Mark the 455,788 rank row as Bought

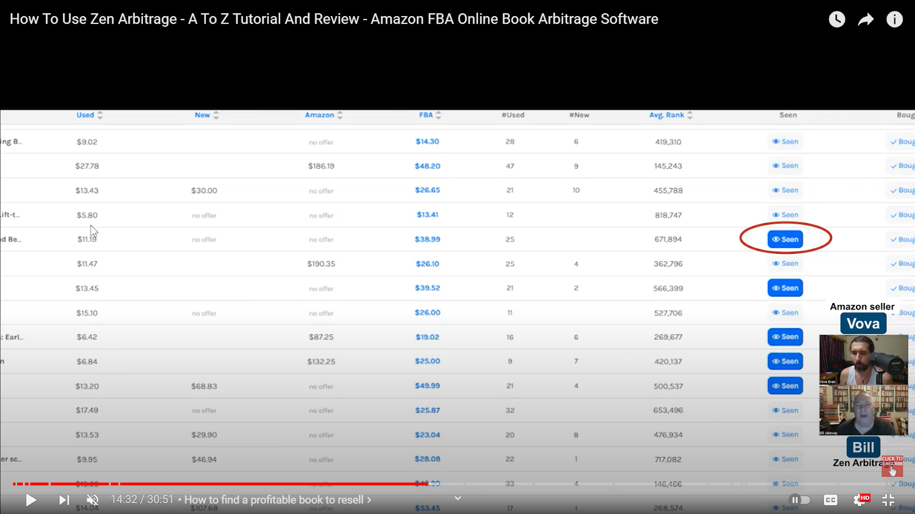902,190
